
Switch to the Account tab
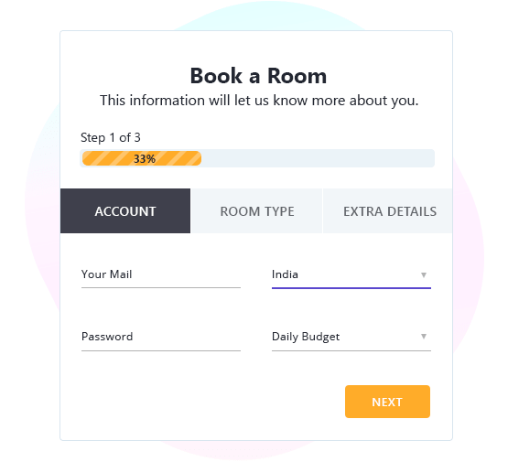pyautogui.click(x=125, y=211)
